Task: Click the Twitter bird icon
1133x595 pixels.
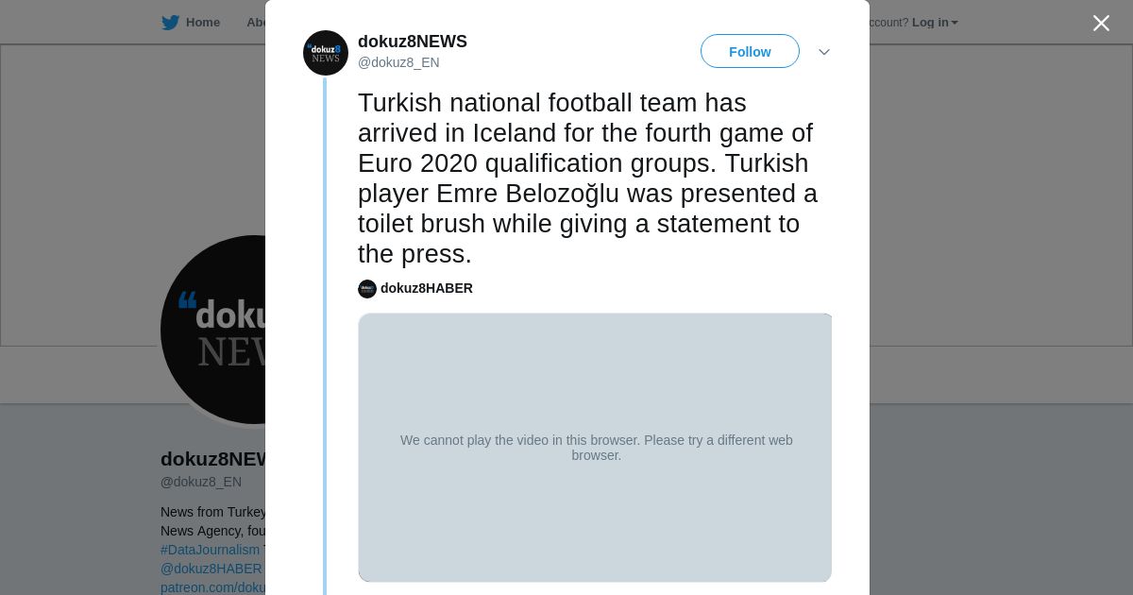Action: 170,23
